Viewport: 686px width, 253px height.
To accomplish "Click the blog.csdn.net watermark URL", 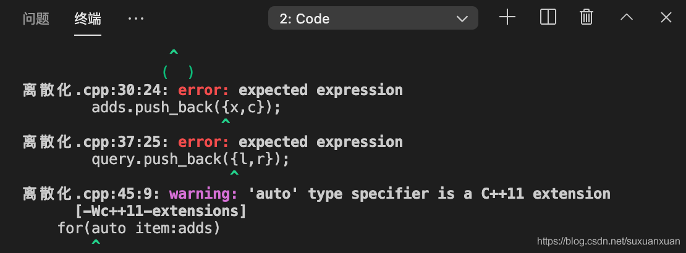I will point(609,241).
